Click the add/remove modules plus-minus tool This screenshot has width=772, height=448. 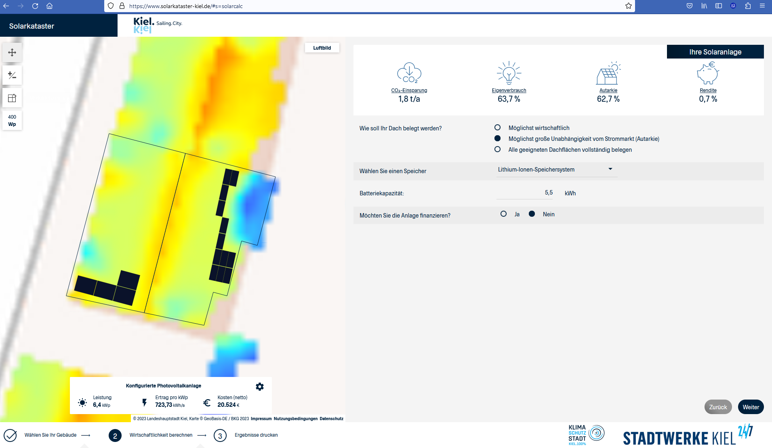12,75
